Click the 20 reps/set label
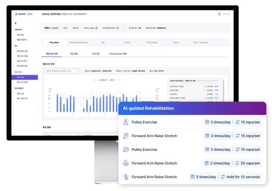The image size is (272, 191). (250, 163)
